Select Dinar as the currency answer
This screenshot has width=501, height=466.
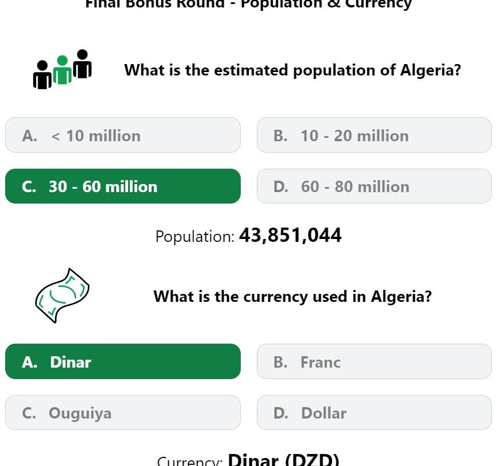point(123,361)
